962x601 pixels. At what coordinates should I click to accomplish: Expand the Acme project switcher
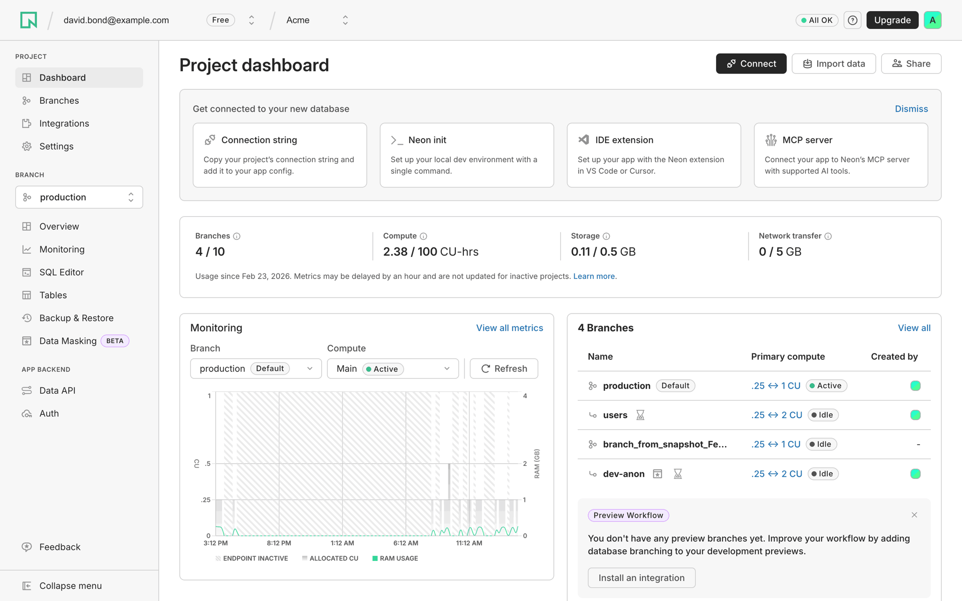coord(345,20)
